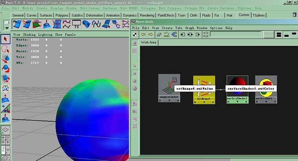Open the Polygons shelf tab
The image size is (298, 161).
62,15
